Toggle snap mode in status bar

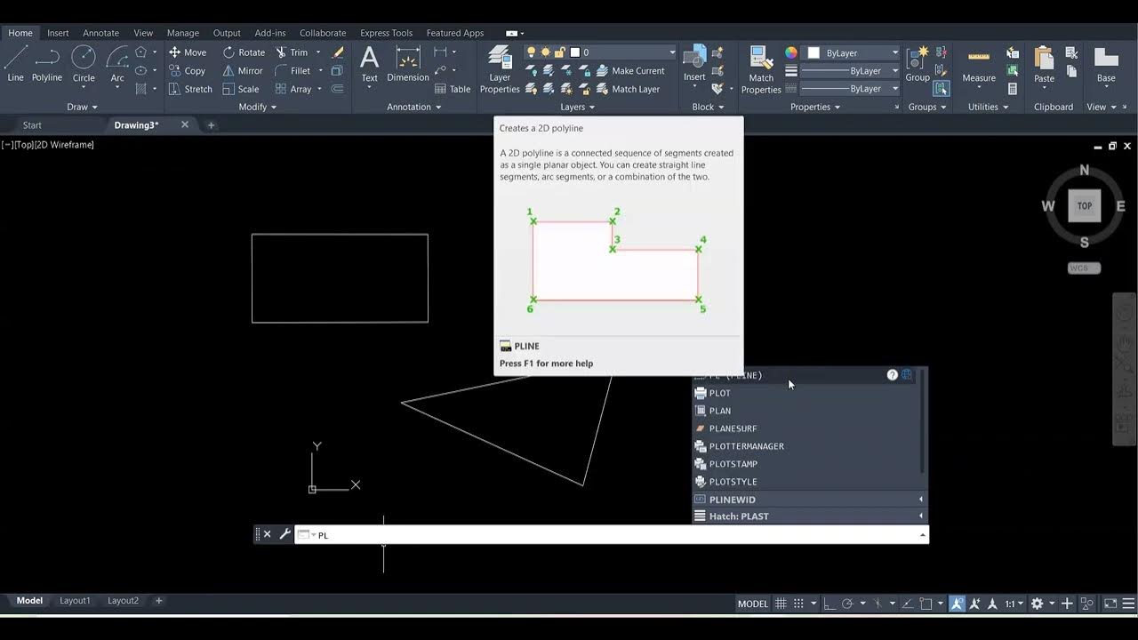click(x=798, y=604)
